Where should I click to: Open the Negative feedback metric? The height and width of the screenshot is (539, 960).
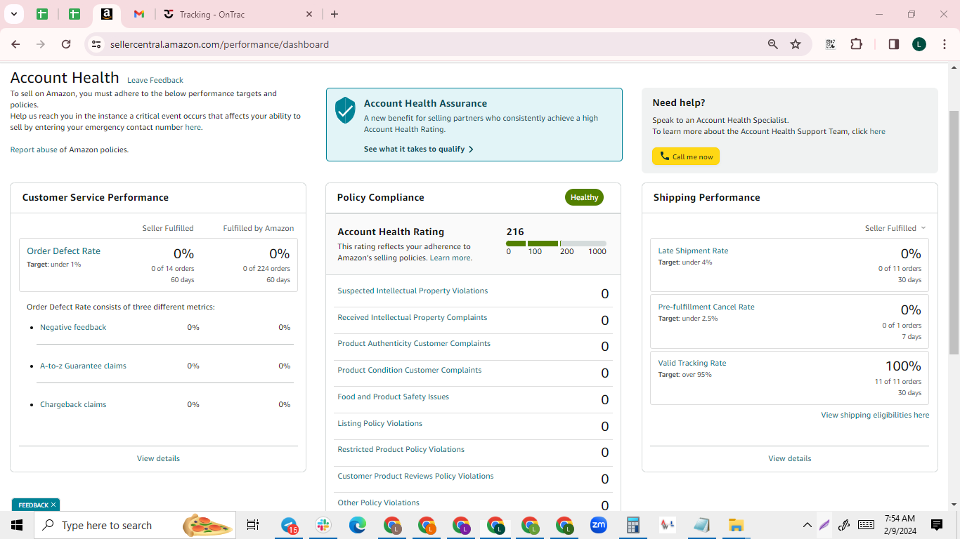pos(73,327)
